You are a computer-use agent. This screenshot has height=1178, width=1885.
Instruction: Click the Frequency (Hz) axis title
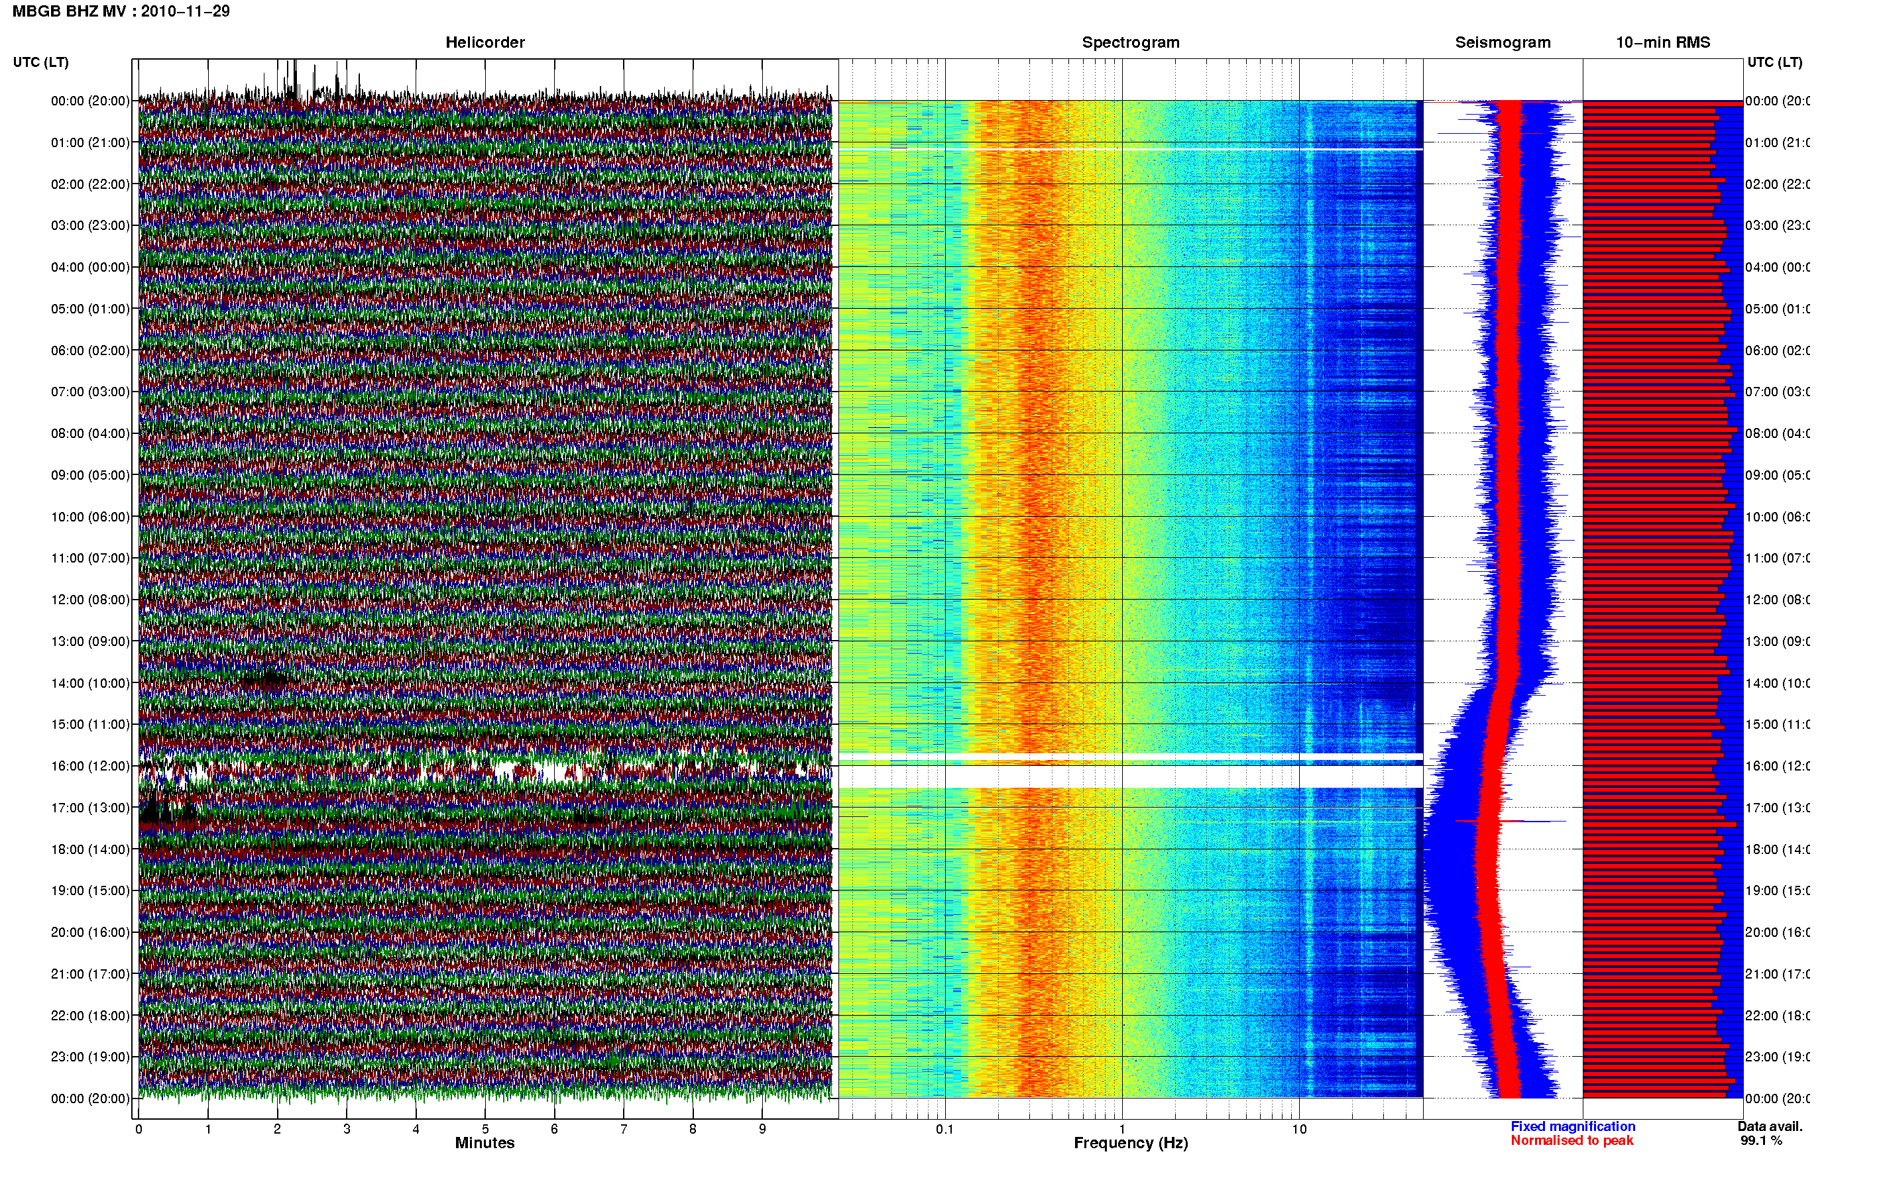click(1131, 1143)
